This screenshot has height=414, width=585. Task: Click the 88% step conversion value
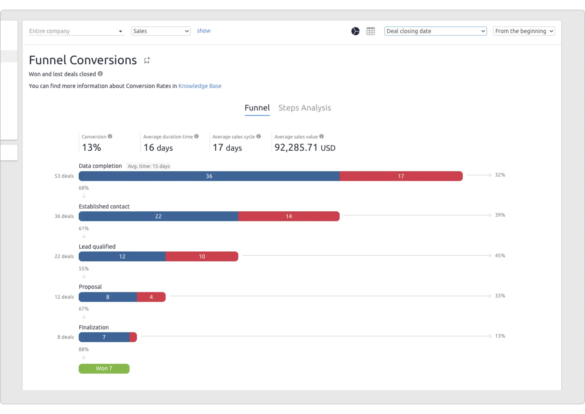(x=84, y=349)
